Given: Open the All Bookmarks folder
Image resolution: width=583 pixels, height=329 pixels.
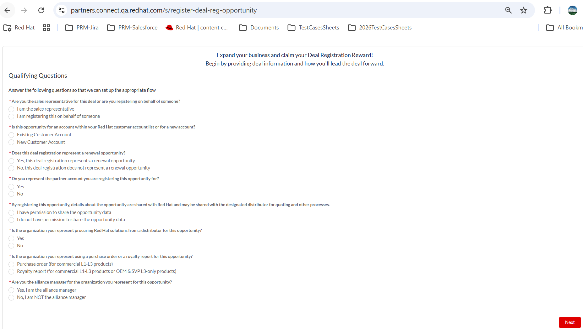Looking at the screenshot, I should 564,28.
